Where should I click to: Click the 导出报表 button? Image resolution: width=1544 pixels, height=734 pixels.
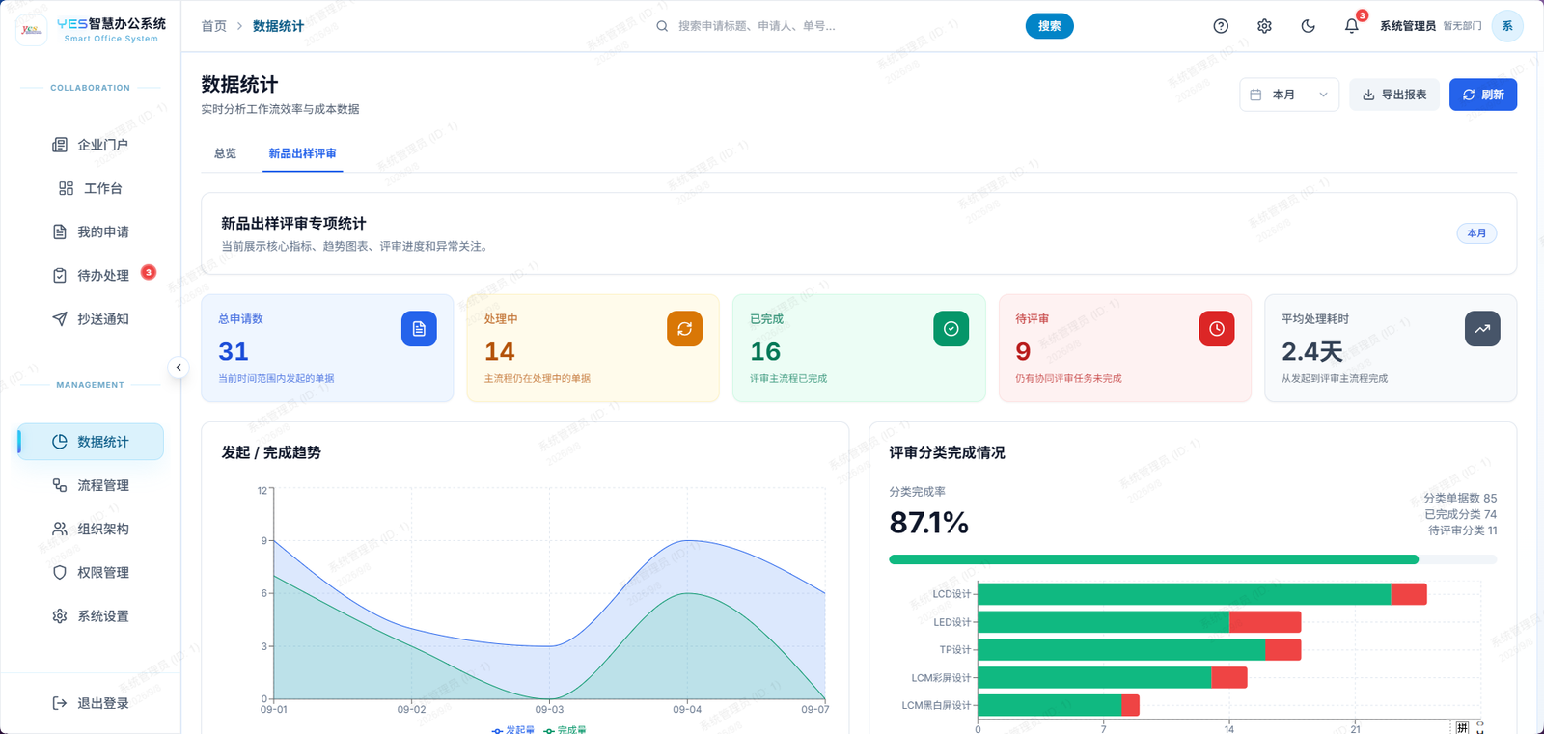[x=1394, y=95]
